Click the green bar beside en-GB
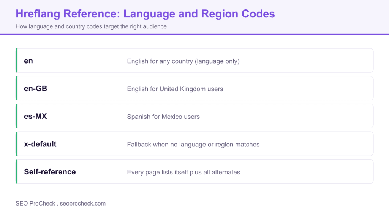The image size is (389, 218). point(16,88)
